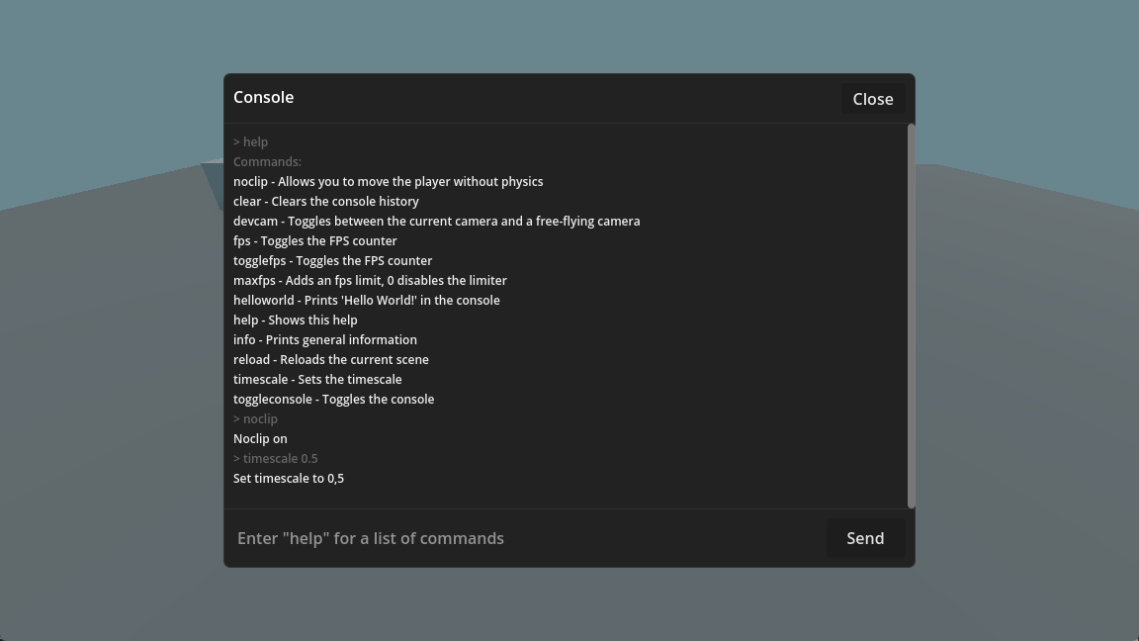Select the '> noclip' history line
Screen dimensions: 1139x641
point(255,419)
